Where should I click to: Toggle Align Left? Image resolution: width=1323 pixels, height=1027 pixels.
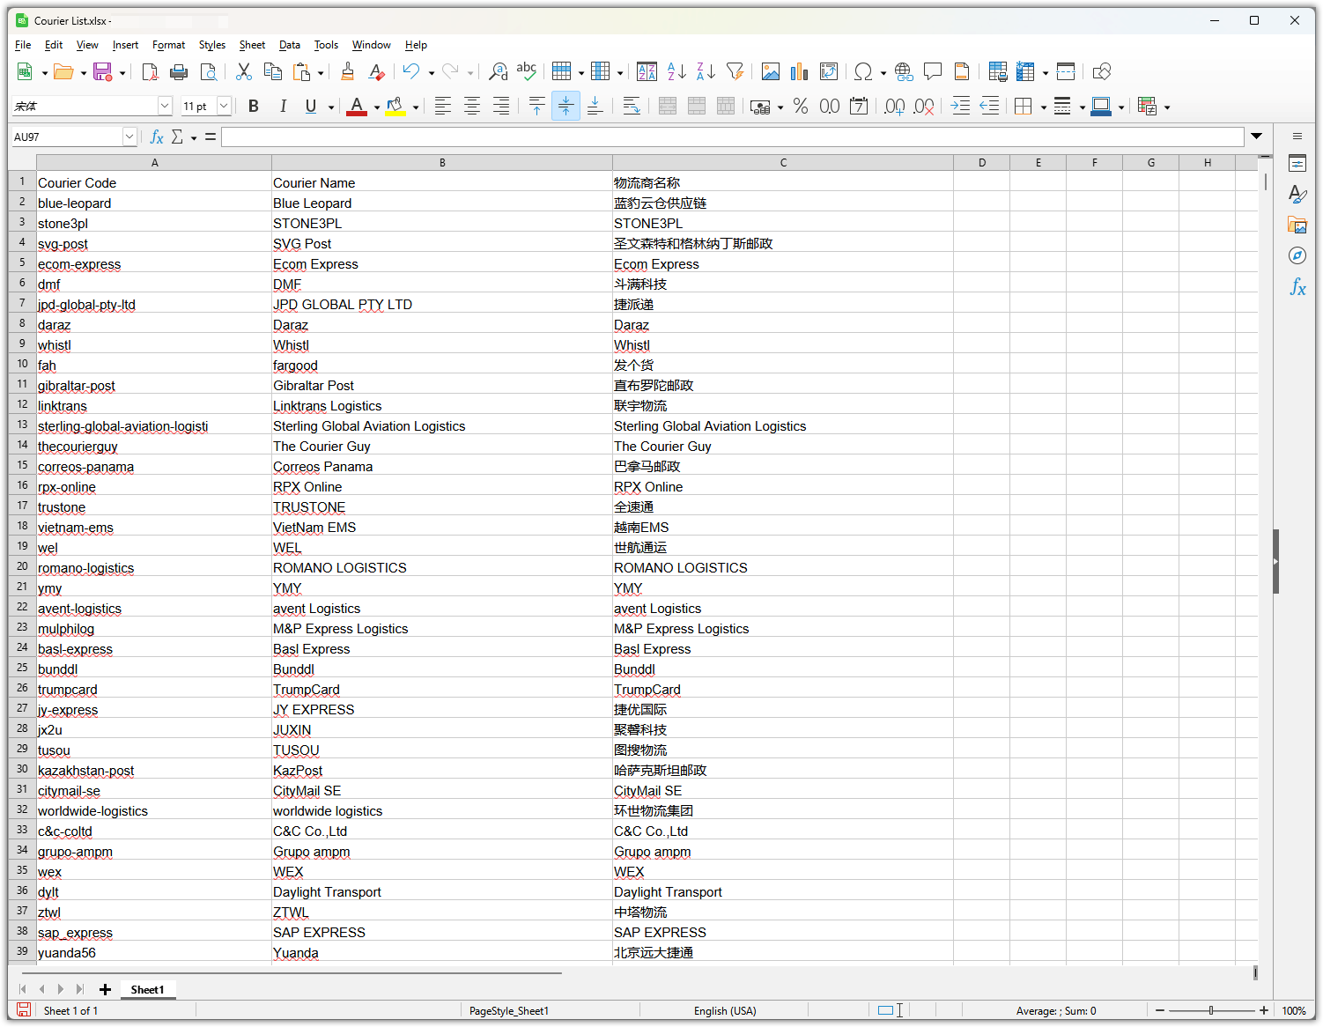(443, 107)
